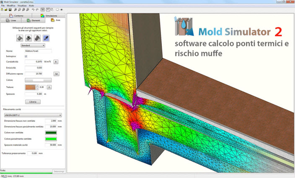The image size is (295, 178).
Task: Click the fourth magnifier zoom icon
Action: [28, 10]
